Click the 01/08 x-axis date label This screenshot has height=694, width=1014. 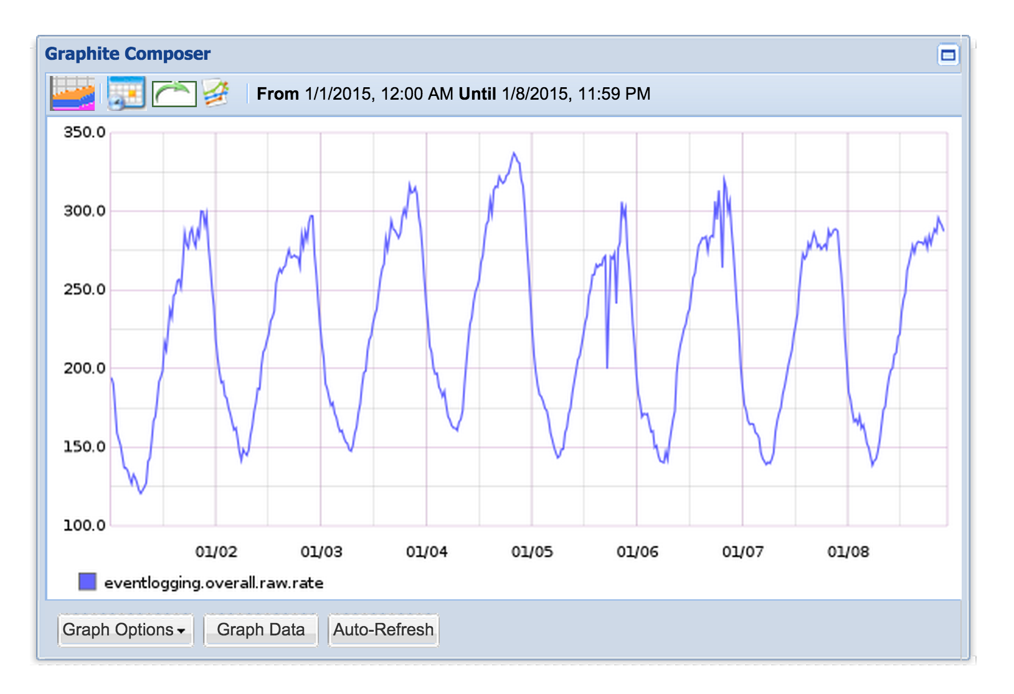click(x=847, y=551)
